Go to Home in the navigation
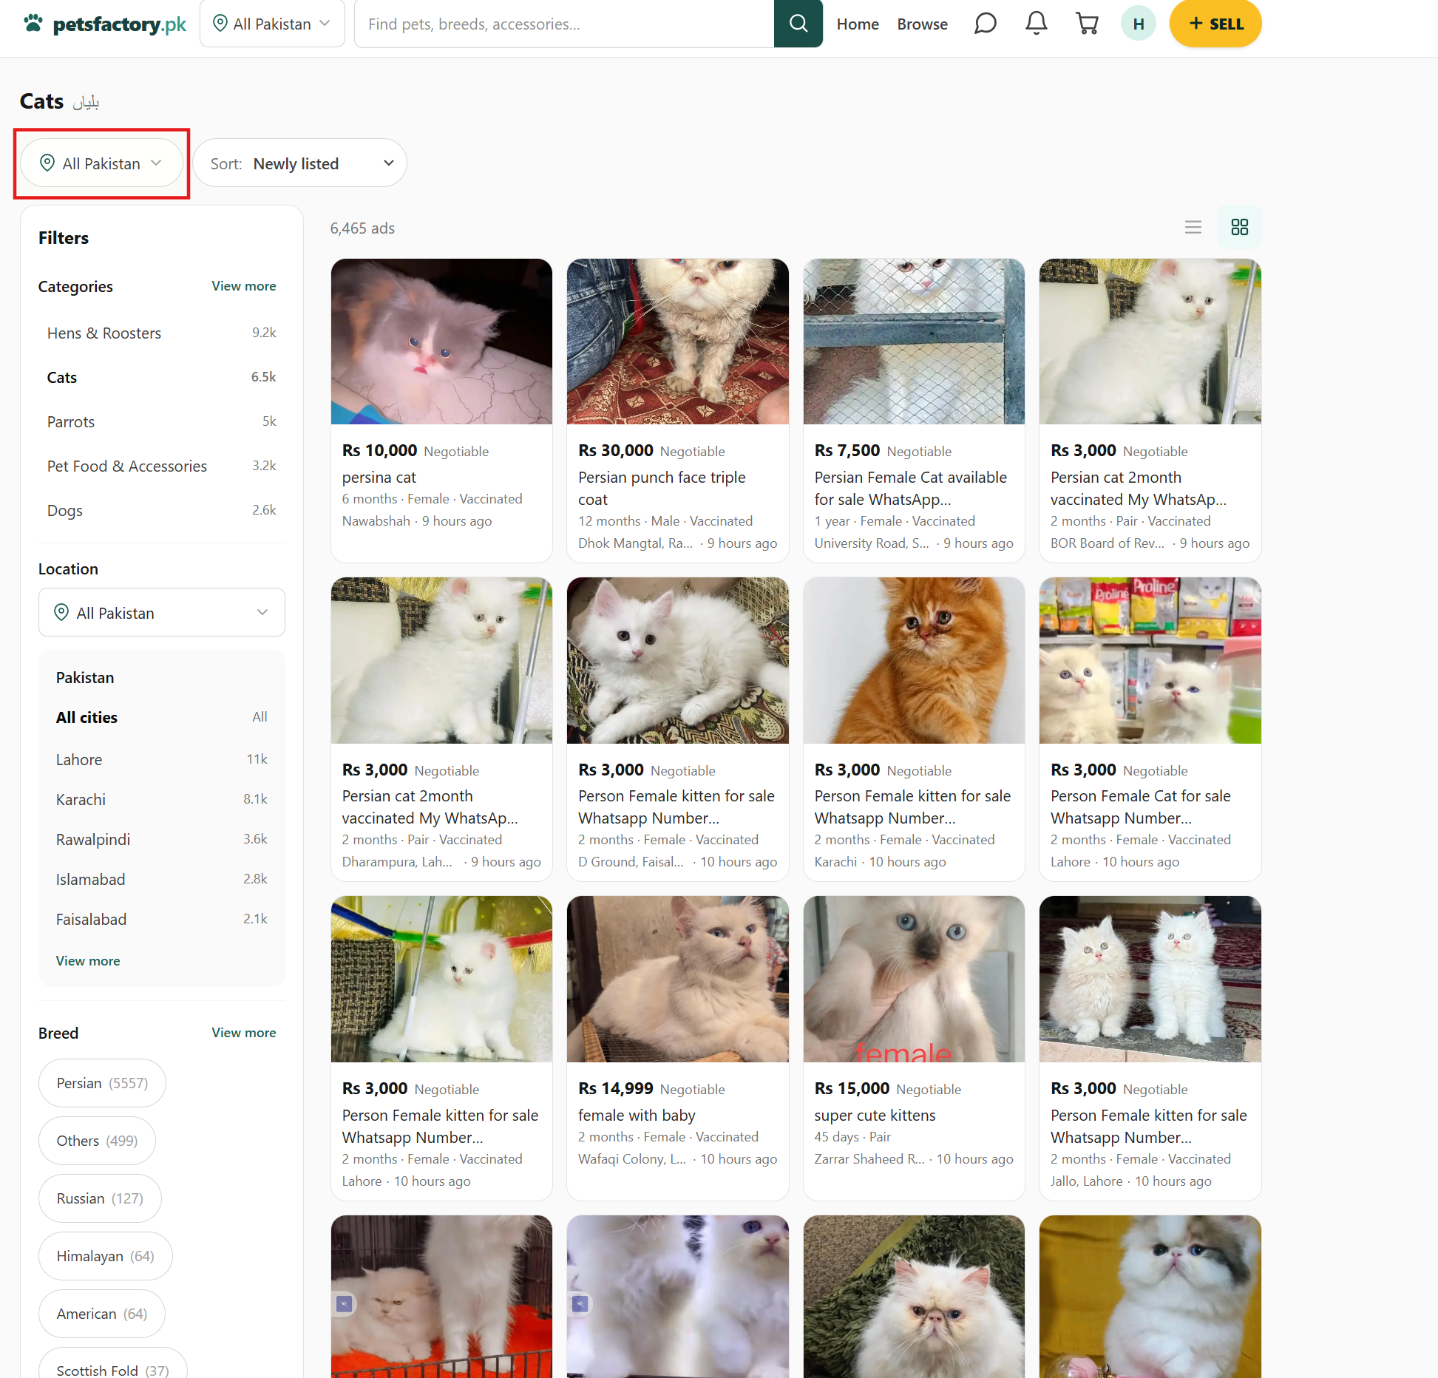The height and width of the screenshot is (1378, 1438). [x=858, y=24]
